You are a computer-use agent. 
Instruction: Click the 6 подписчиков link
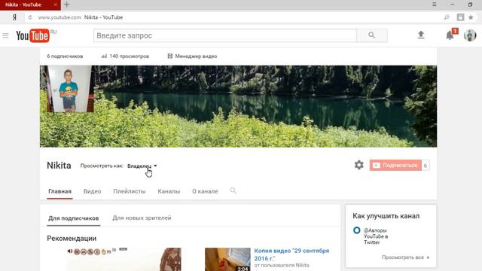pyautogui.click(x=65, y=56)
